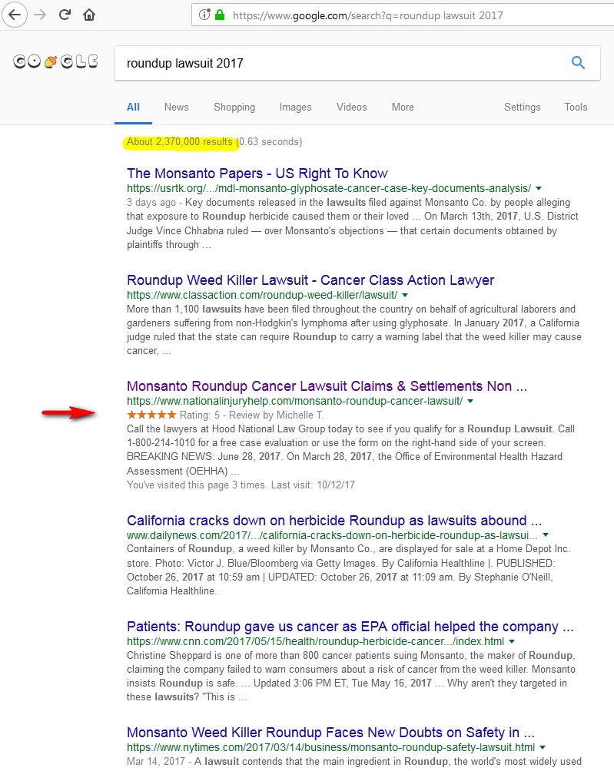614x771 pixels.
Task: Click the dailynews.com green URL text
Action: click(332, 535)
